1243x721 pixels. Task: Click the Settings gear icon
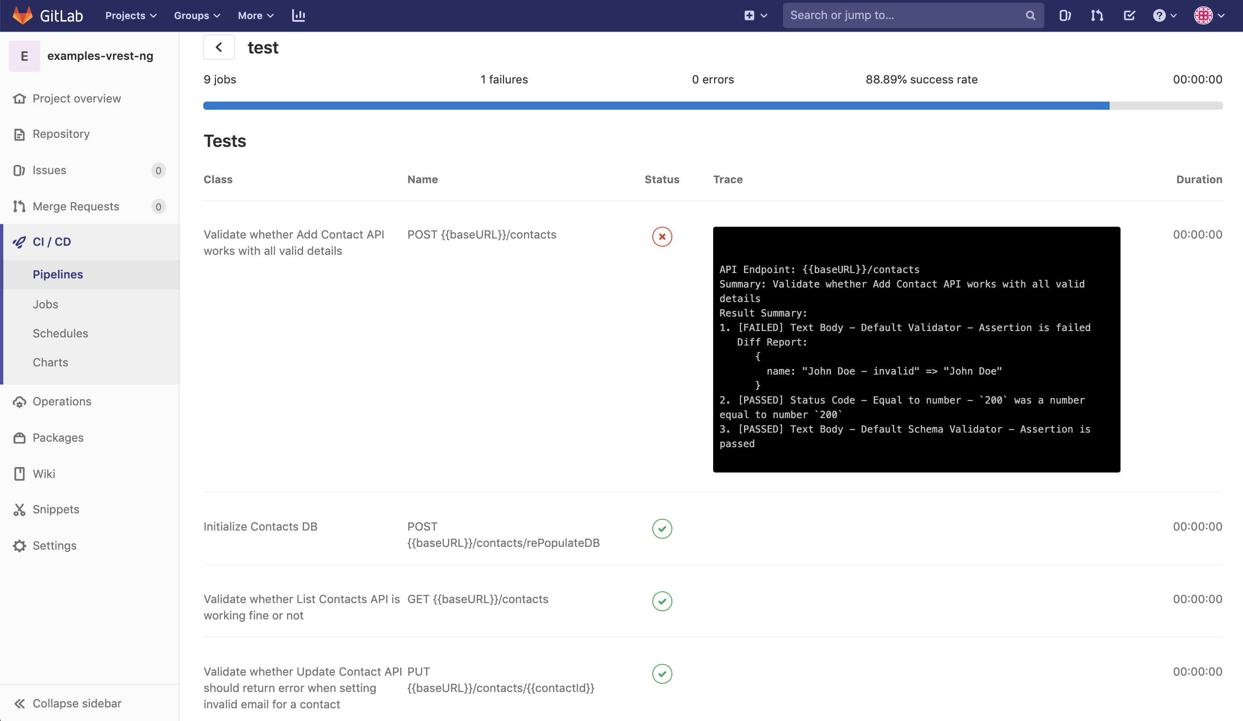click(x=19, y=546)
